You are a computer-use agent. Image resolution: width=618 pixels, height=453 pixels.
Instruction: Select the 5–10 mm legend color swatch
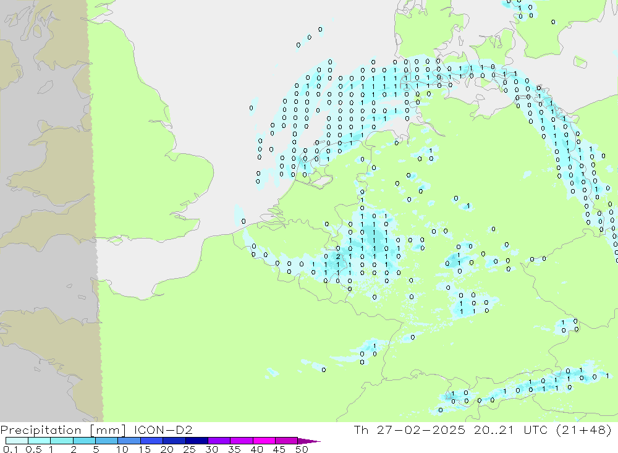coord(107,441)
